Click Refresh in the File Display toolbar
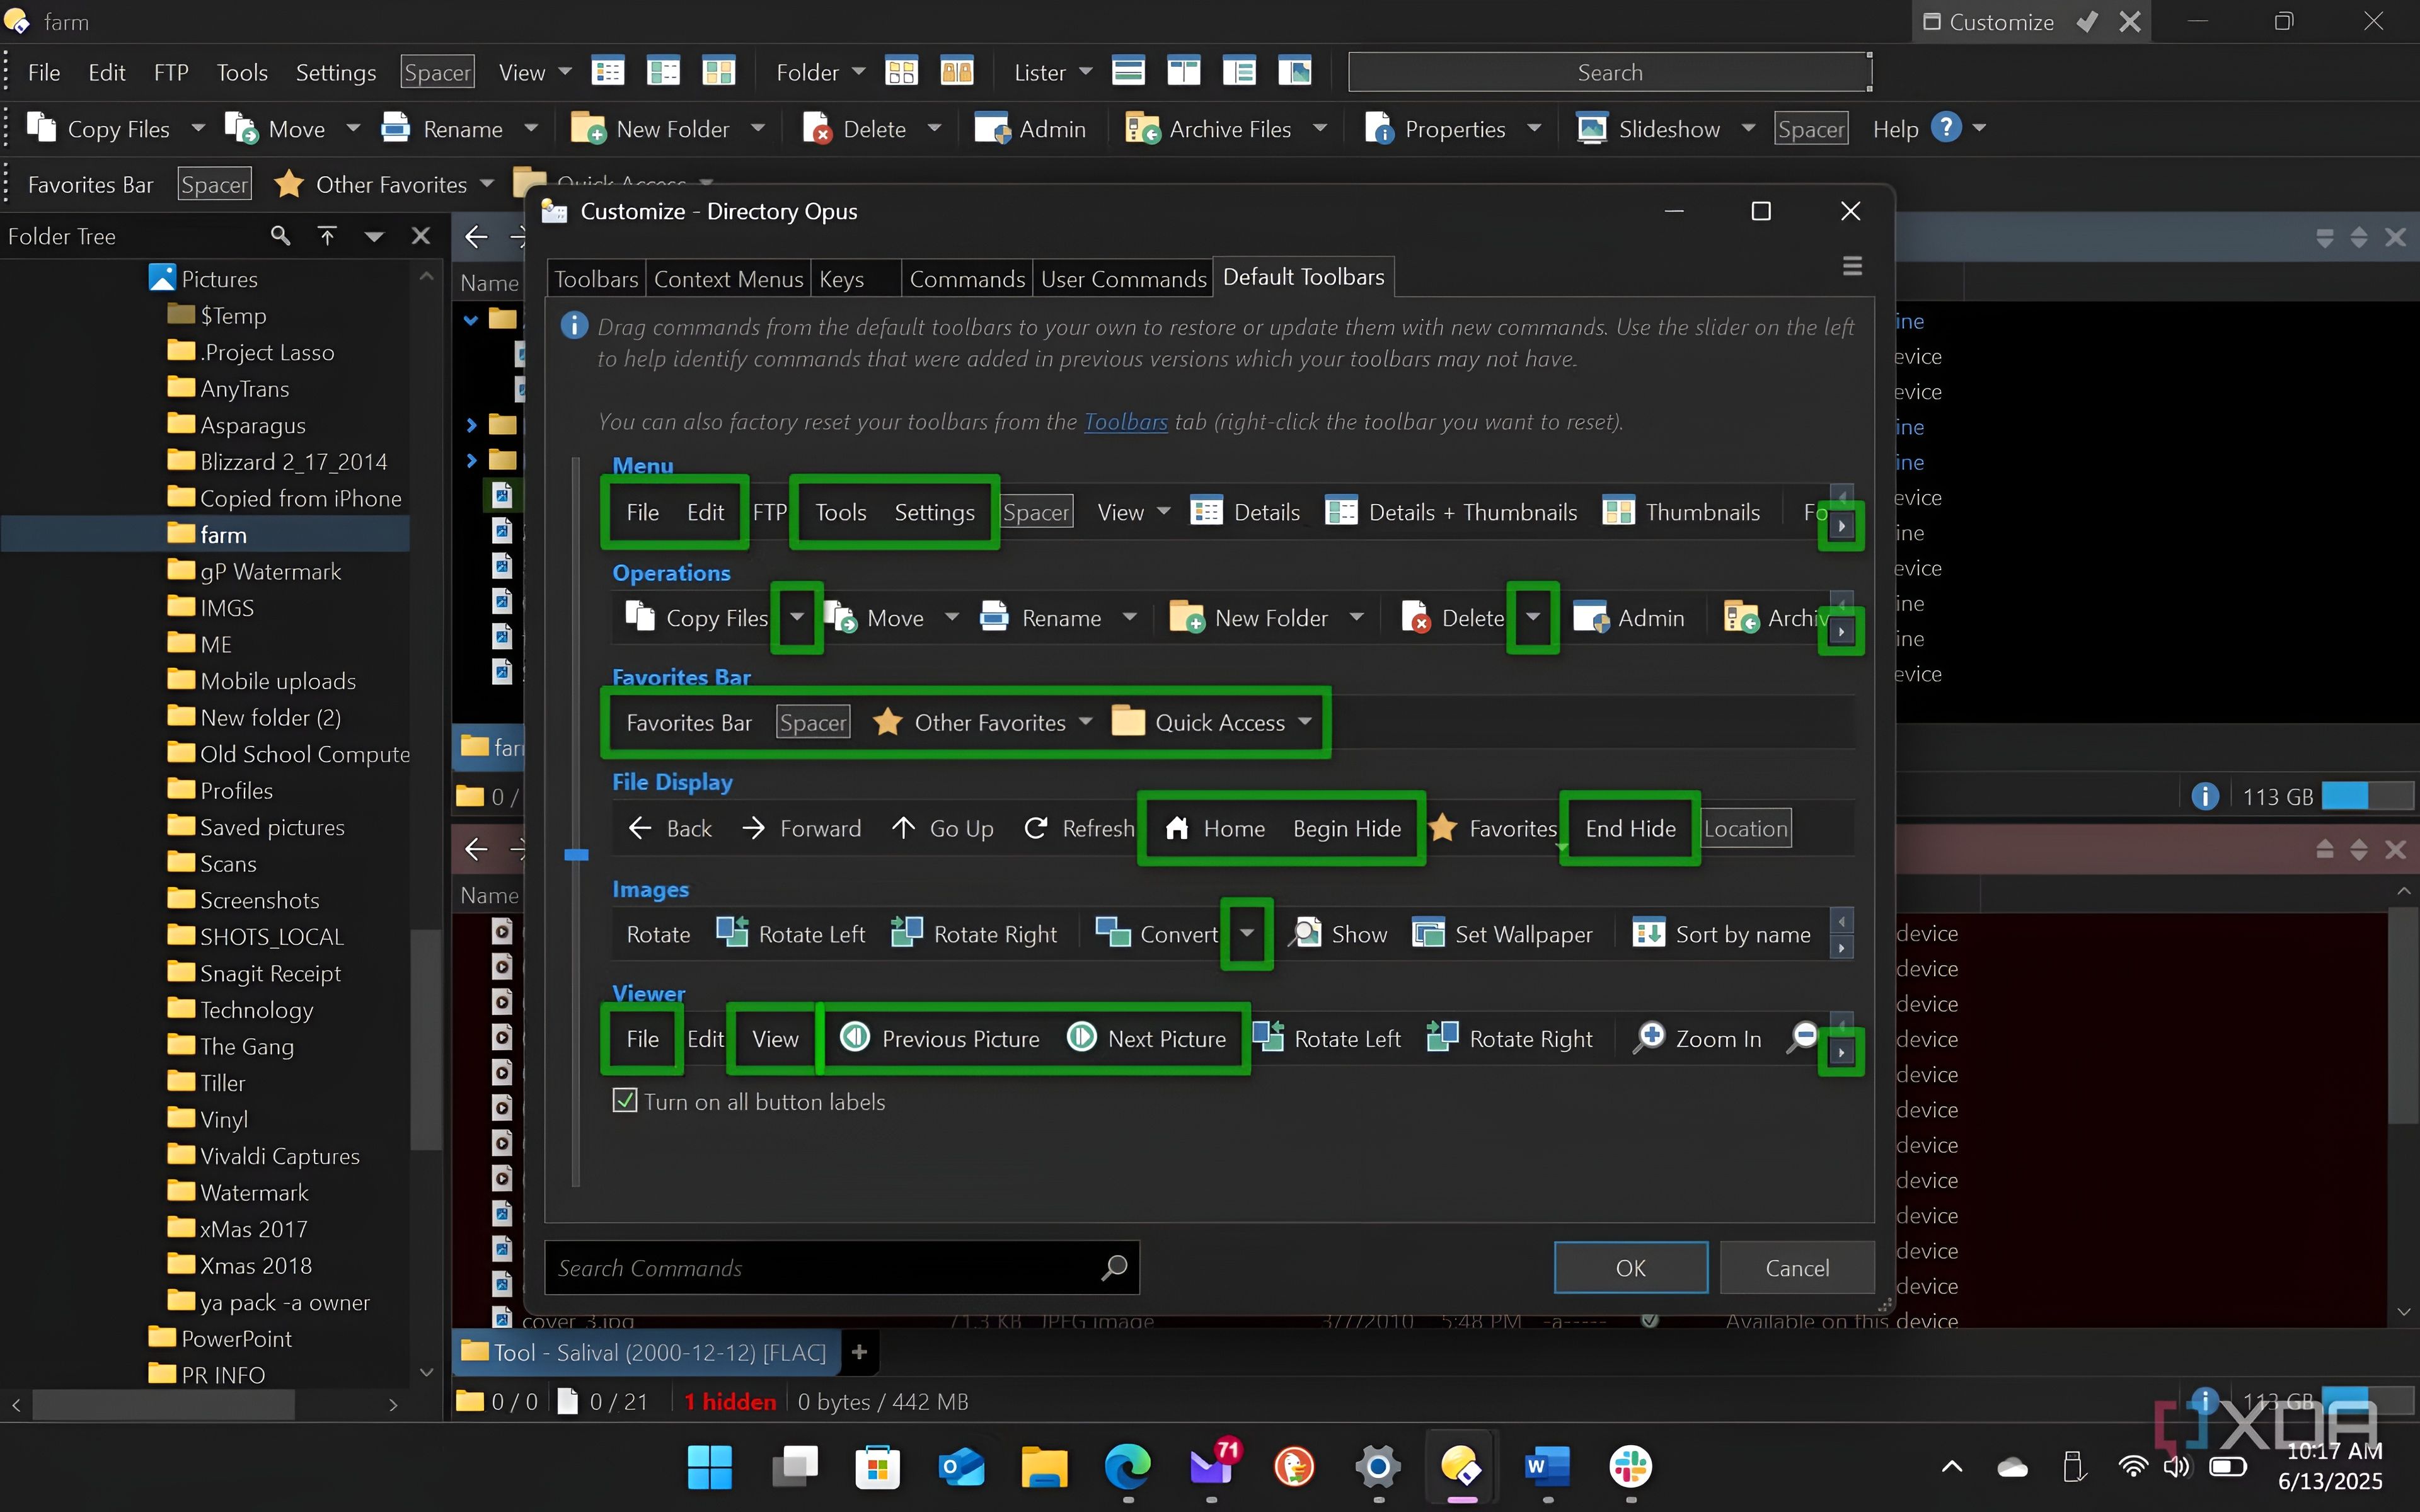Viewport: 2420px width, 1512px height. pyautogui.click(x=1080, y=828)
